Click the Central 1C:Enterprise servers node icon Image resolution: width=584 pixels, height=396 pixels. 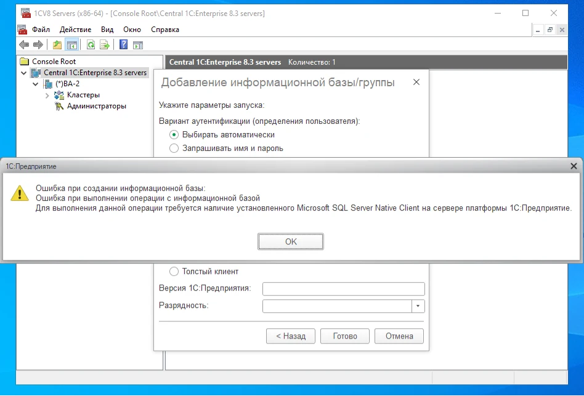point(36,73)
